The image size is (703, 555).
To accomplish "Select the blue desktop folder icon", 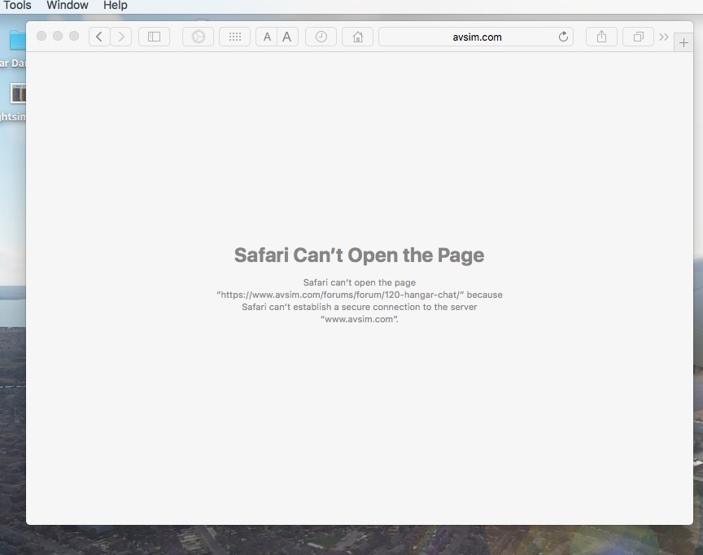I will tap(17, 41).
